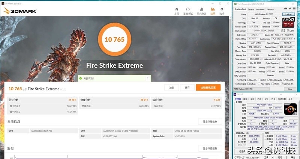Open 基准测试 benchmarks icon in 3DMark

point(188,9)
